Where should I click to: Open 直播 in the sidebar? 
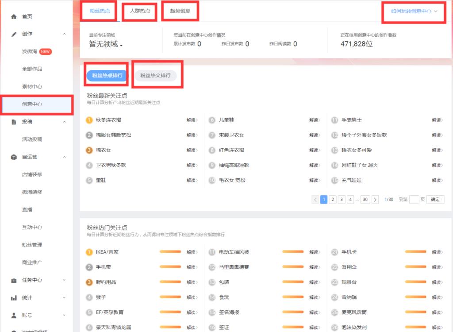click(27, 210)
